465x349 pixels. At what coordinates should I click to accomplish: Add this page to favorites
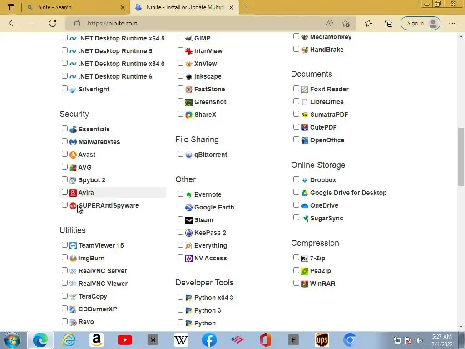point(346,23)
